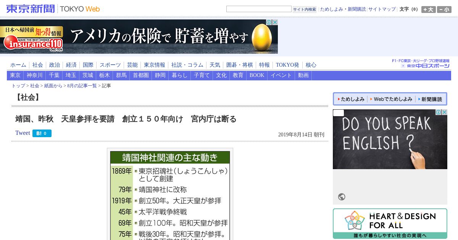Select the 首都圏 tab
The width and height of the screenshot is (458, 240).
(141, 75)
